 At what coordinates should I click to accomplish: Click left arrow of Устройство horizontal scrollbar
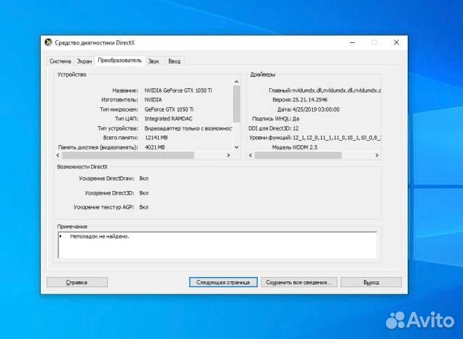point(58,155)
